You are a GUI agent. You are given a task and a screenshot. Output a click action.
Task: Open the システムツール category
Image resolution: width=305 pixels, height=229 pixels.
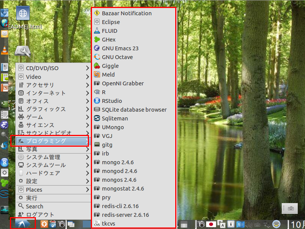coord(53,165)
